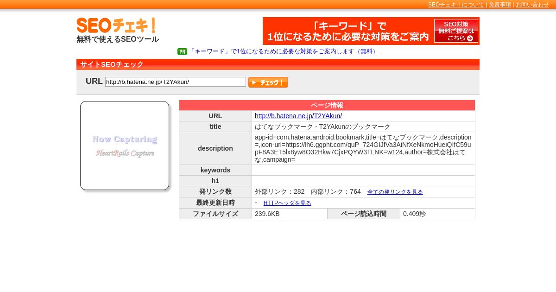This screenshot has width=556, height=292.
Task: Click the orange チェック！ button
Action: (268, 83)
